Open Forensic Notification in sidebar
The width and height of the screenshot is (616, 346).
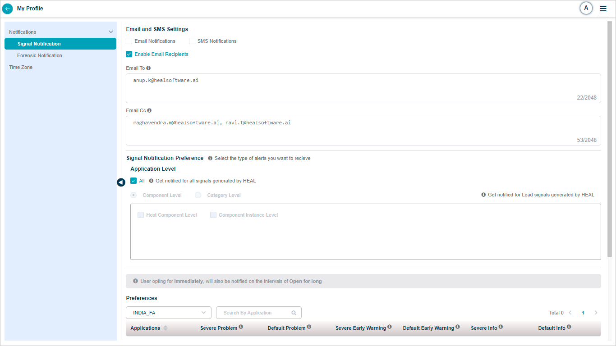coord(40,55)
